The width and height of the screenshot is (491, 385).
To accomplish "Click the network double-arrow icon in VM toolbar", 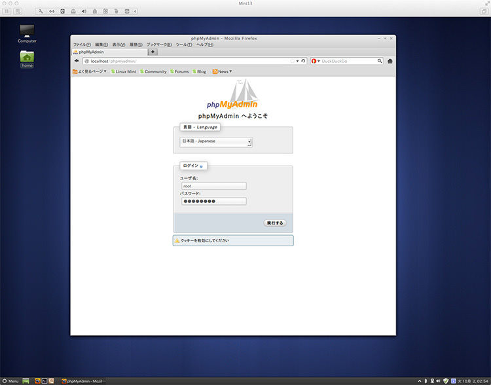I will pyautogui.click(x=52, y=11).
